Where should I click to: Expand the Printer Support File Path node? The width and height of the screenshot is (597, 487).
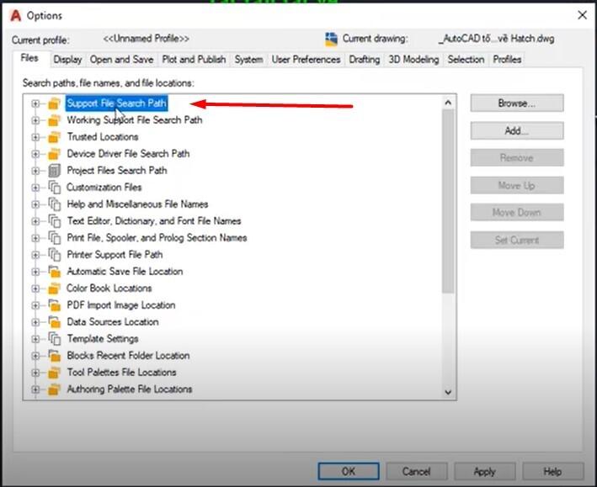(x=35, y=255)
